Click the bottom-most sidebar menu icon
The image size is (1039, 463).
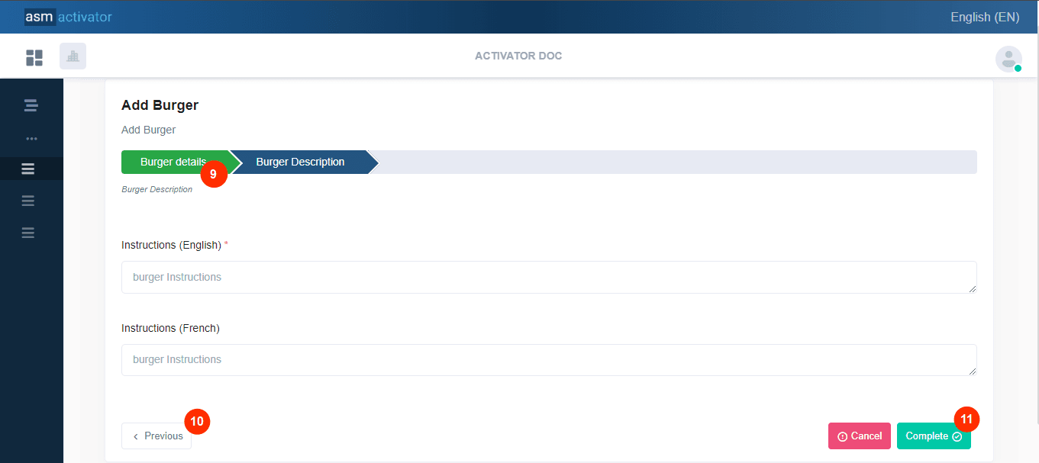[28, 233]
